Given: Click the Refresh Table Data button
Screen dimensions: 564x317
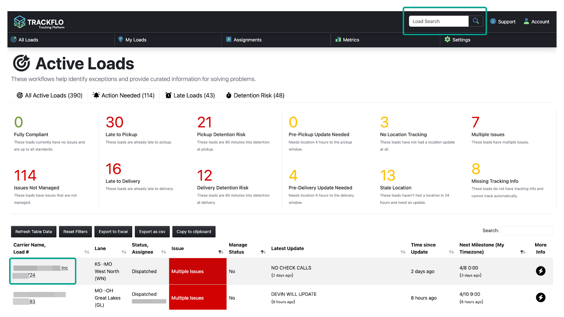Looking at the screenshot, I should tap(33, 232).
